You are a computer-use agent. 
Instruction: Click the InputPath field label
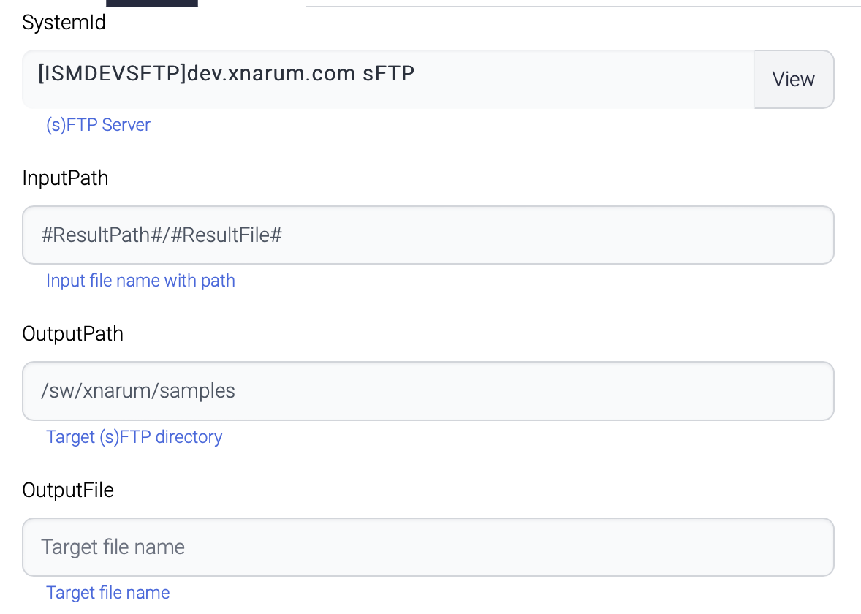pos(66,178)
